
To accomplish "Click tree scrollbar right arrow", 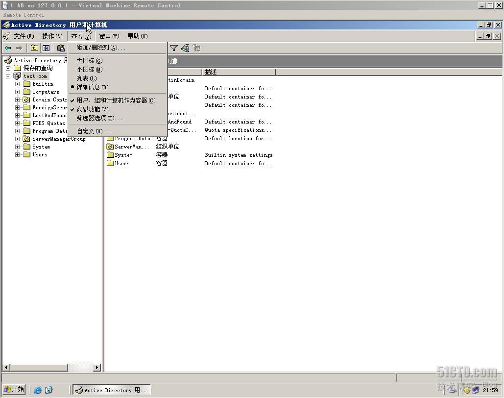I will click(97, 367).
